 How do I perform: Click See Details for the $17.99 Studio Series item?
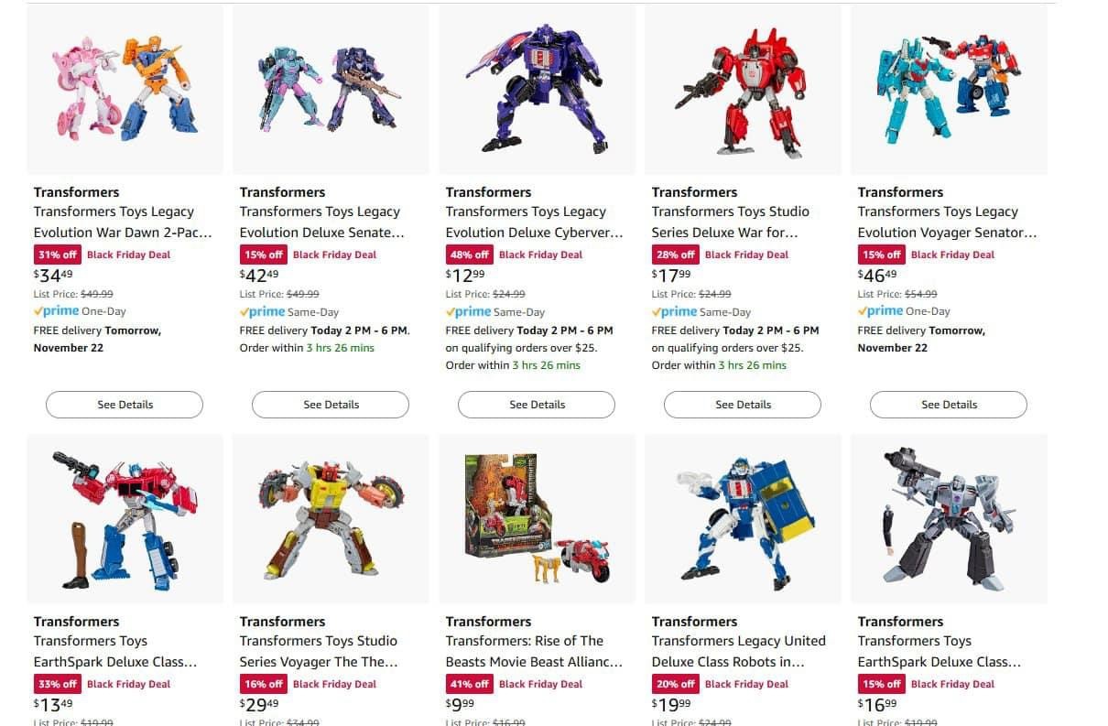[743, 405]
